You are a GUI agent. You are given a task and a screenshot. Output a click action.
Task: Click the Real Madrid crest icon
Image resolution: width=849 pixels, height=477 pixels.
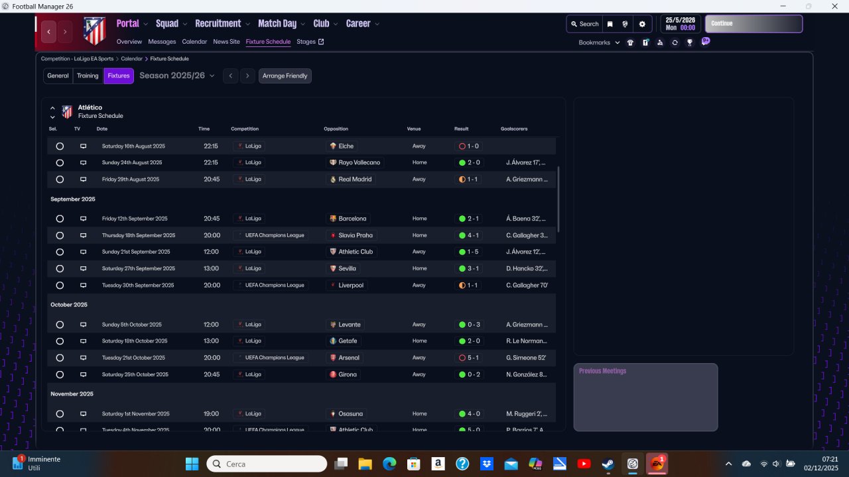click(333, 180)
